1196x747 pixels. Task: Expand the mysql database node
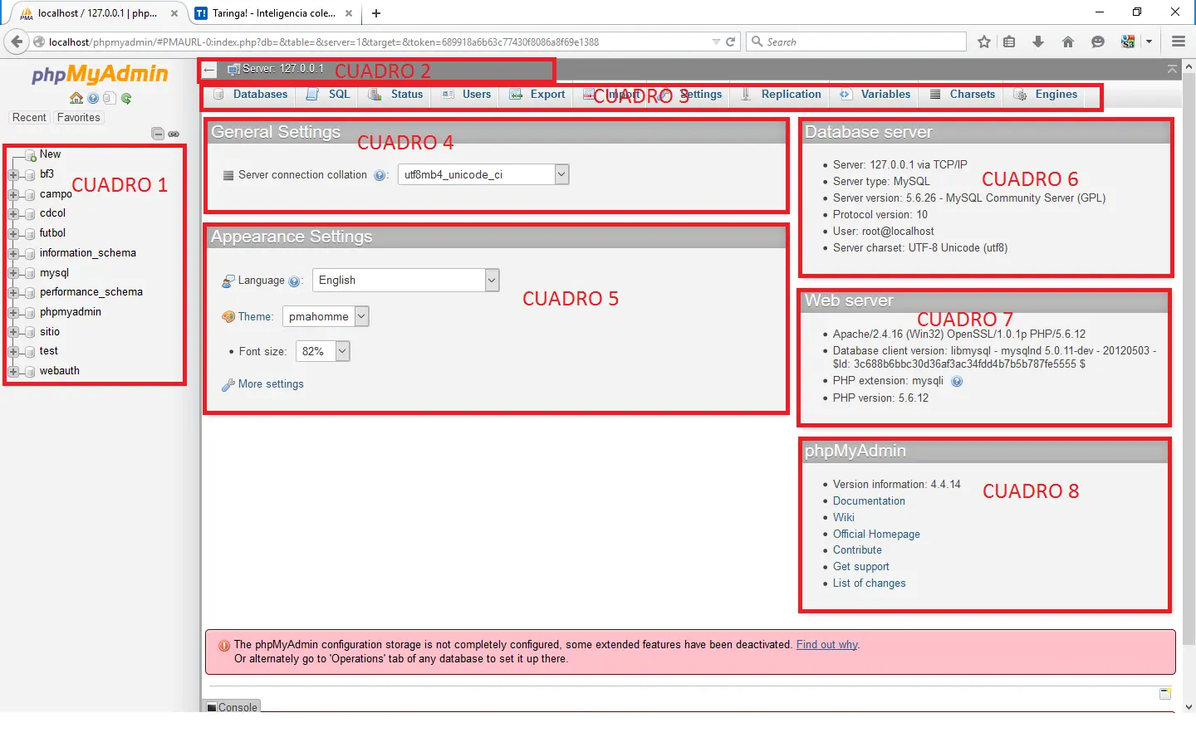(x=13, y=273)
